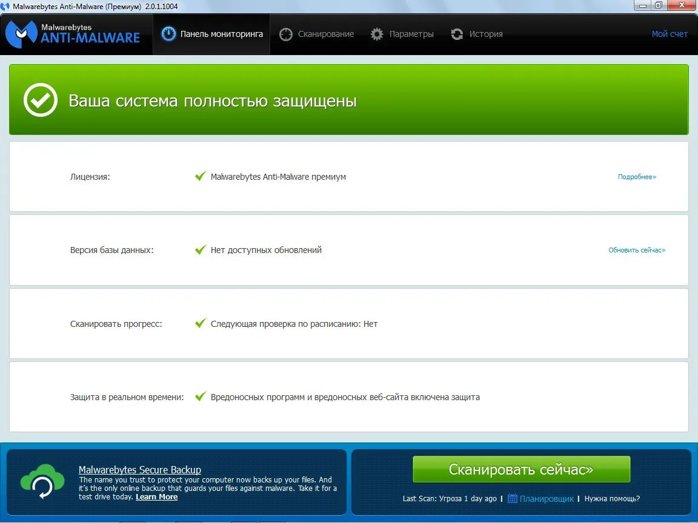Click the scan circle icon beside Сканирование
This screenshot has width=698, height=523.
[285, 34]
